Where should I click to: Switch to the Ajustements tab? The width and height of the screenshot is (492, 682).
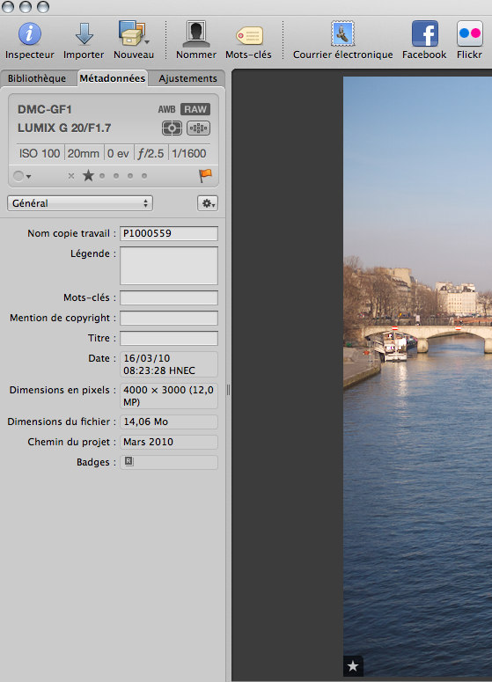coord(188,78)
